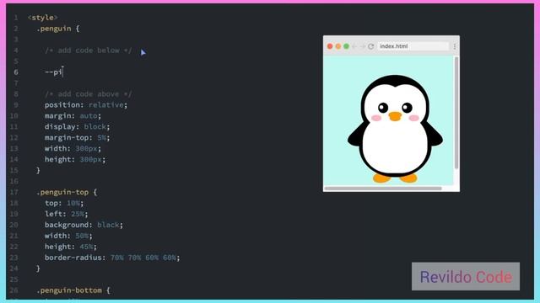Place cursor after '--pi' on line 6

point(63,72)
